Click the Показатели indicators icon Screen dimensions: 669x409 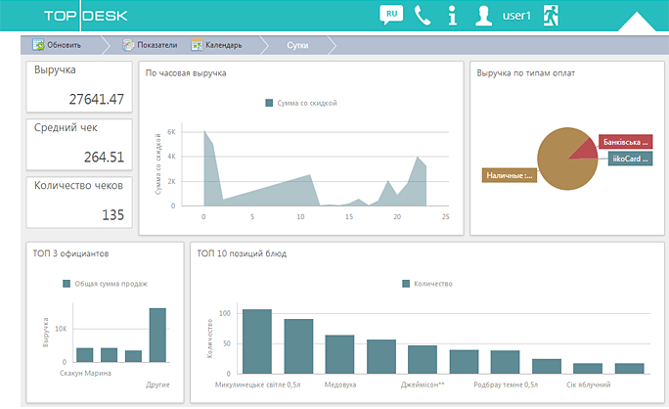128,45
